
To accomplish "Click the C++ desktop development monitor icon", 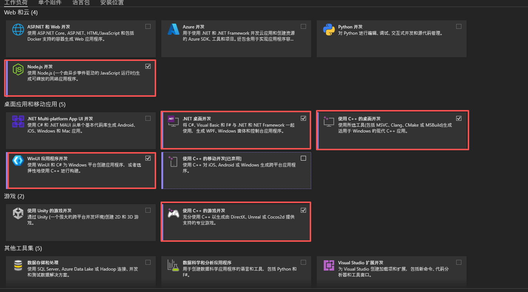I will coord(329,121).
